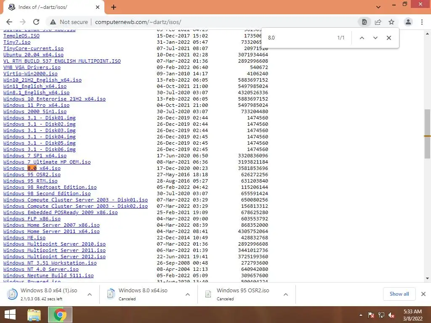The width and height of the screenshot is (431, 323).
Task: Click the Windows 95 OSR2.iso download file icon
Action: [x=208, y=294]
